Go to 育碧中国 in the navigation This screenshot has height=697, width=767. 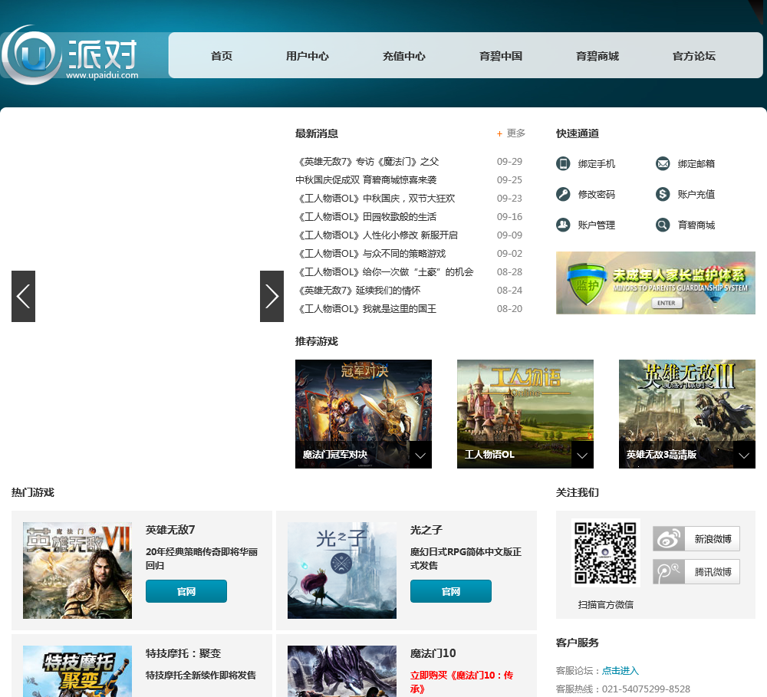(501, 56)
